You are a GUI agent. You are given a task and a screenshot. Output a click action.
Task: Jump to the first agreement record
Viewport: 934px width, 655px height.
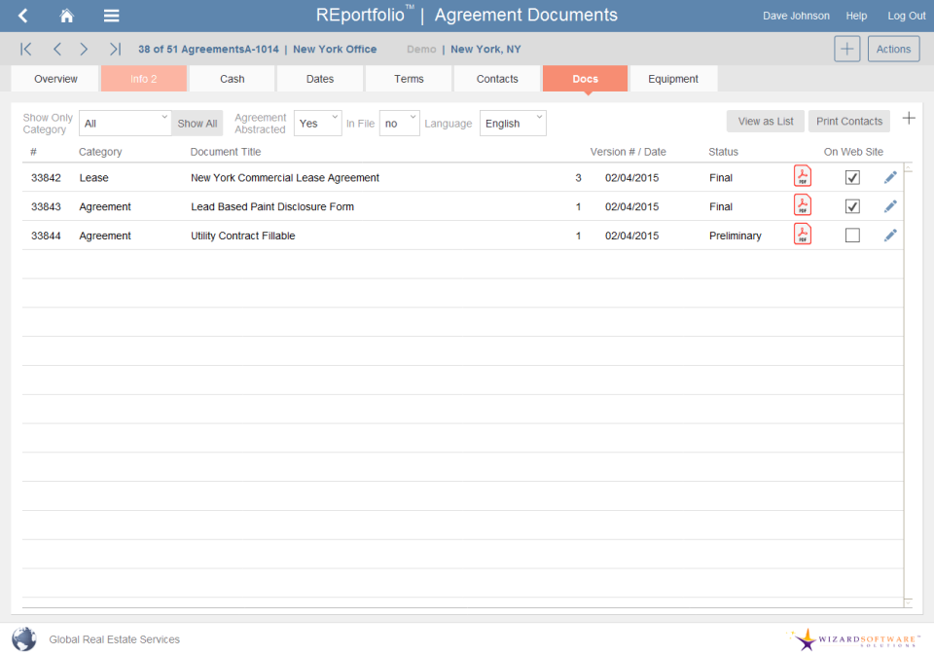click(x=25, y=49)
